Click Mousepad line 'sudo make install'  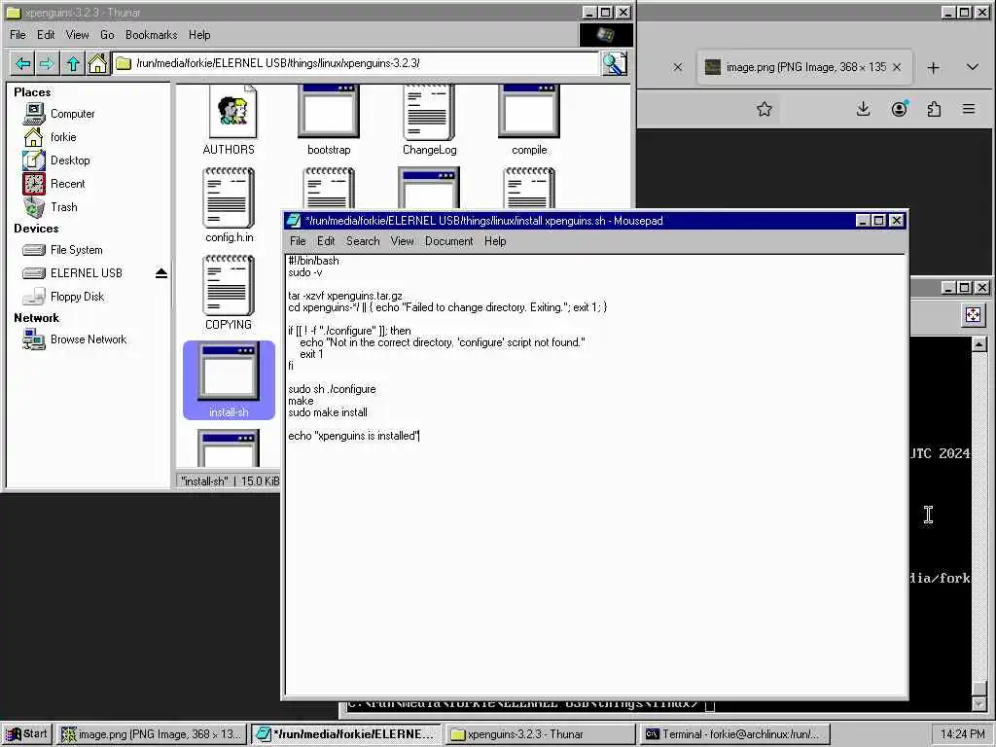[328, 412]
